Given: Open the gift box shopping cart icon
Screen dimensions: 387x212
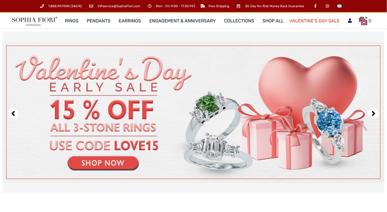Looking at the screenshot, I should coord(363,21).
